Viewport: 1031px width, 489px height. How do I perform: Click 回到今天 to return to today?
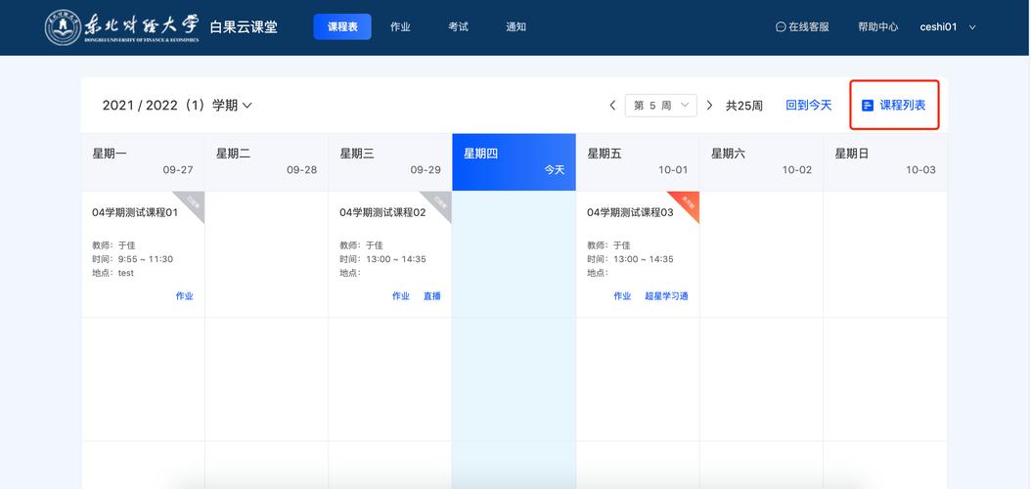tap(808, 106)
